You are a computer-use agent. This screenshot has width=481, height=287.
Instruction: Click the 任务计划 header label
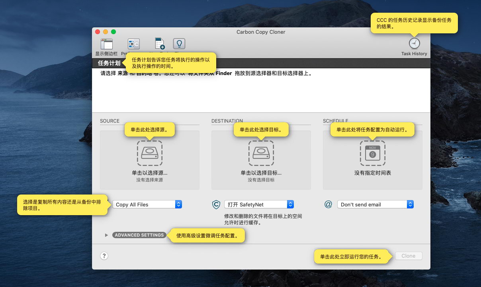[x=109, y=63]
